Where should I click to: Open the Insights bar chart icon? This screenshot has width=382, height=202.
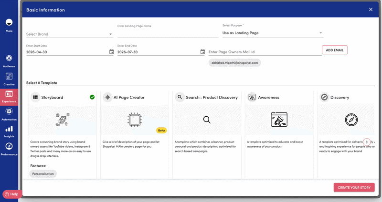point(9,129)
